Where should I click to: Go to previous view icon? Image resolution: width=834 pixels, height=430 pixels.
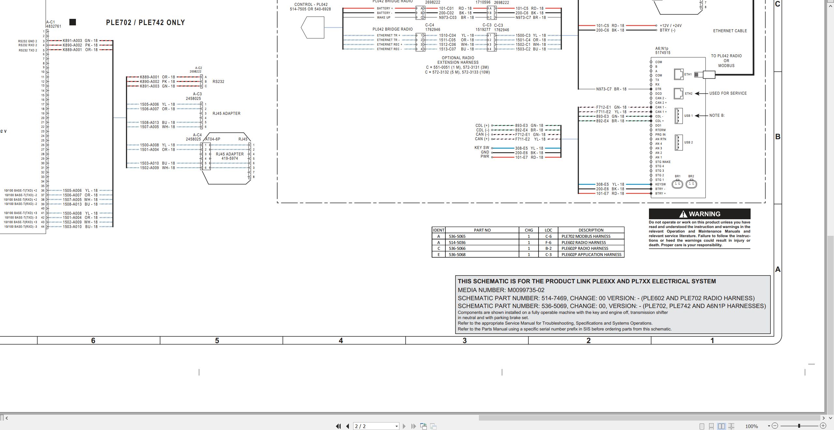pyautogui.click(x=424, y=426)
